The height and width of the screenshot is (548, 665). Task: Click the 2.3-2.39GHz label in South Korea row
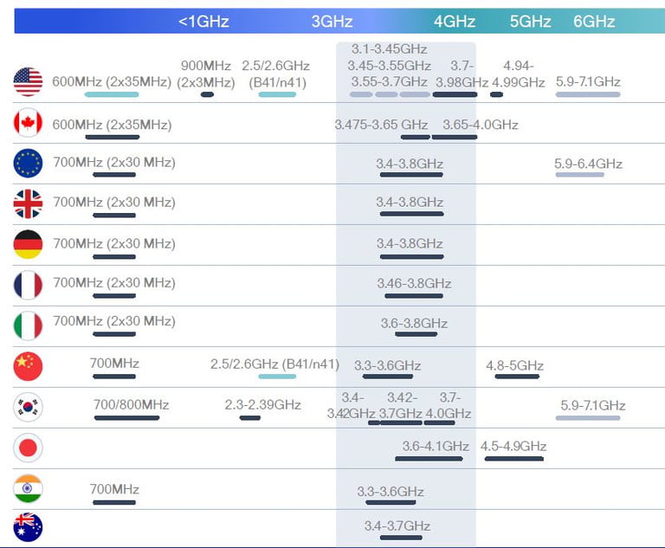(262, 404)
